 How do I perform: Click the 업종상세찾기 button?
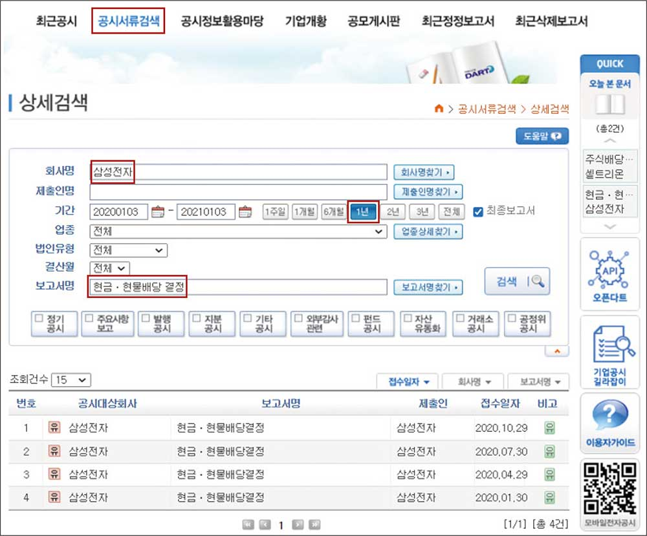coord(428,231)
